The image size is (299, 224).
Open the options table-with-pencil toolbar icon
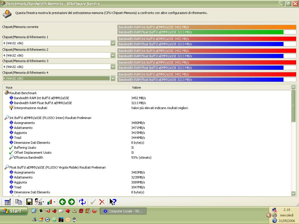click(7, 202)
